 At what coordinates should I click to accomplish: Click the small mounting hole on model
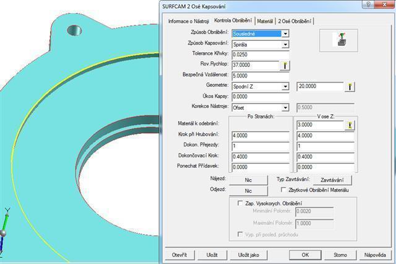pos(74,30)
